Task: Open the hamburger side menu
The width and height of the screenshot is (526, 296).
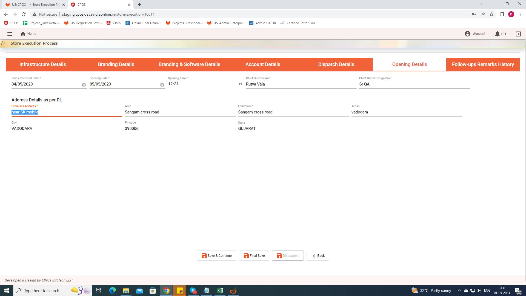Action: pos(10,34)
